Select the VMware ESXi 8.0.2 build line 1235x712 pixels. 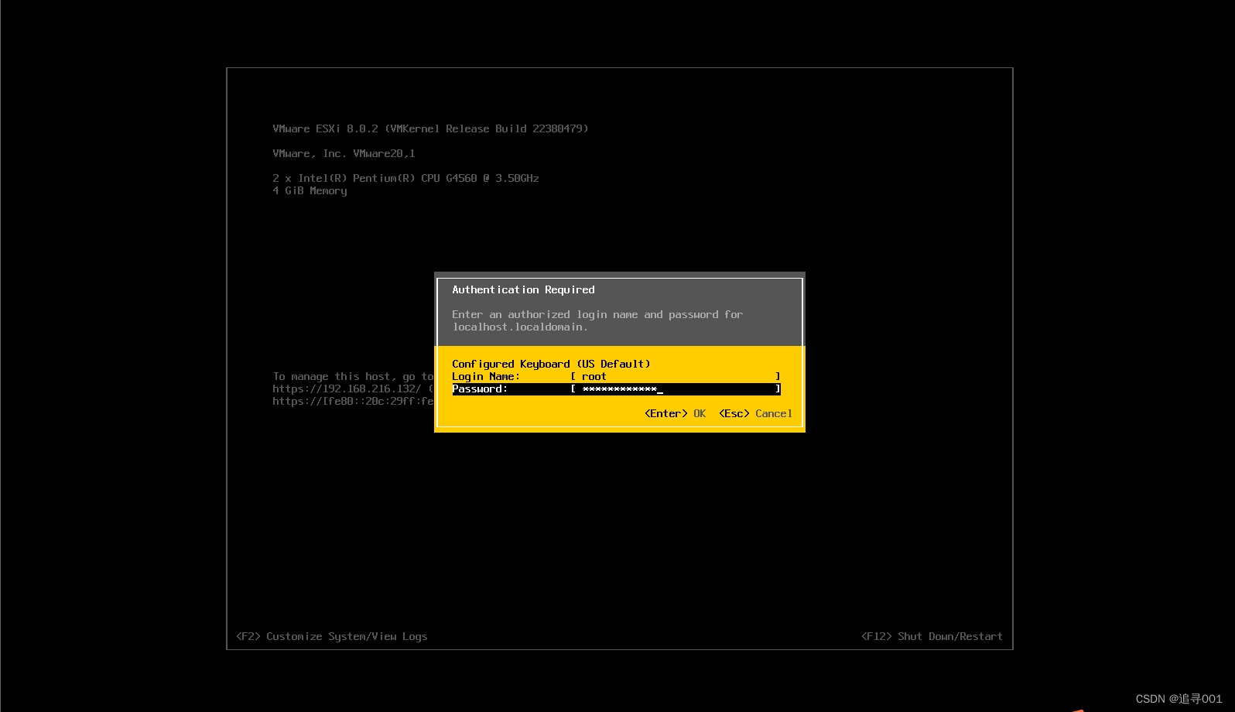(x=430, y=129)
